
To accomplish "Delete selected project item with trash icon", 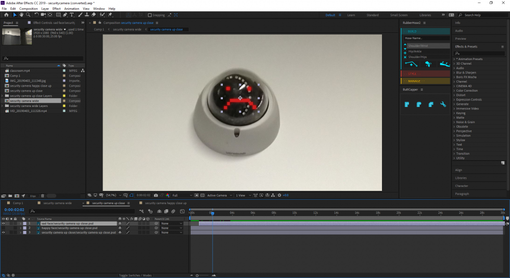I will click(x=42, y=196).
